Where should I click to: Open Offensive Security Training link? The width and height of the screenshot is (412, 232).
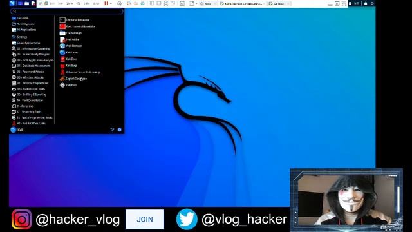pos(80,72)
